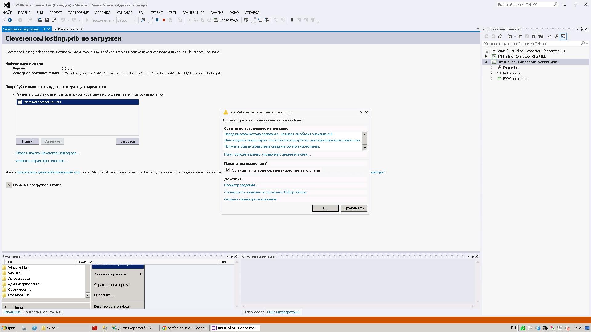This screenshot has height=332, width=591.
Task: Click the Просмотр сведений link
Action: tap(241, 185)
